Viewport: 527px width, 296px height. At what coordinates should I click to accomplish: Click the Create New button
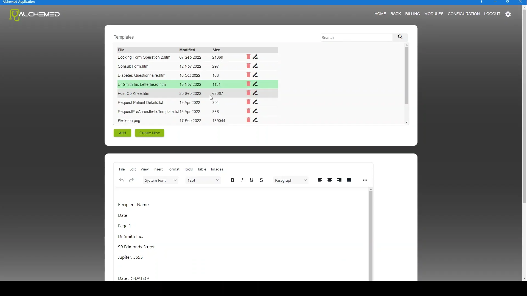coord(149,133)
